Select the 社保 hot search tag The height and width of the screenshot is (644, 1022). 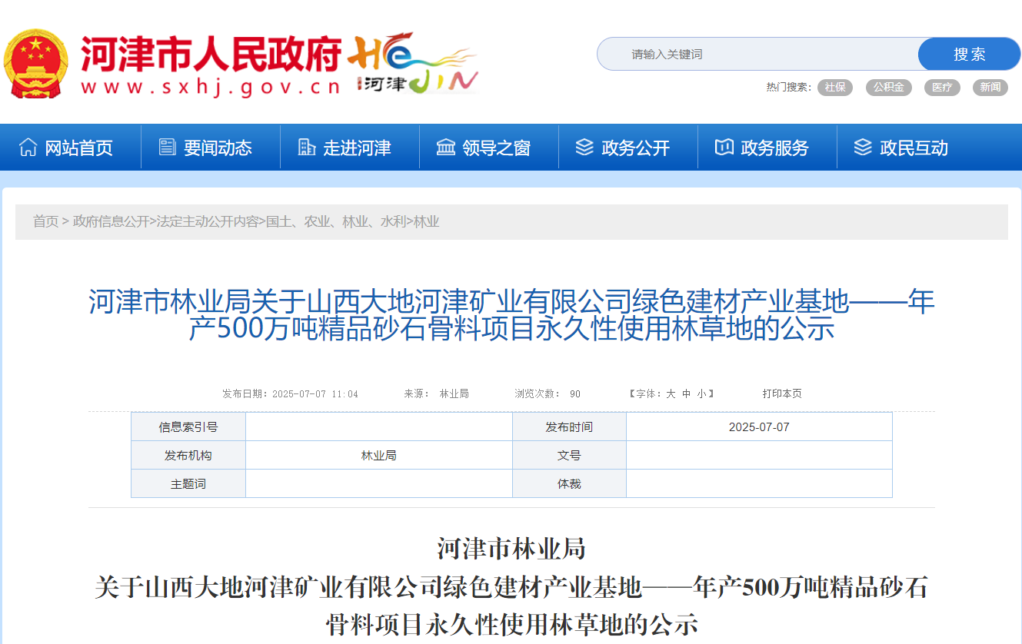click(x=834, y=88)
